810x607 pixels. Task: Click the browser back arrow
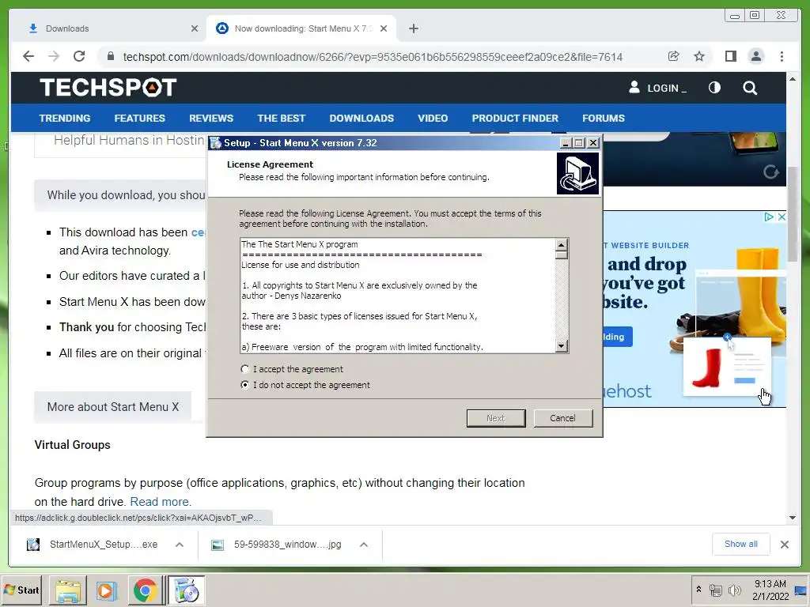(28, 56)
